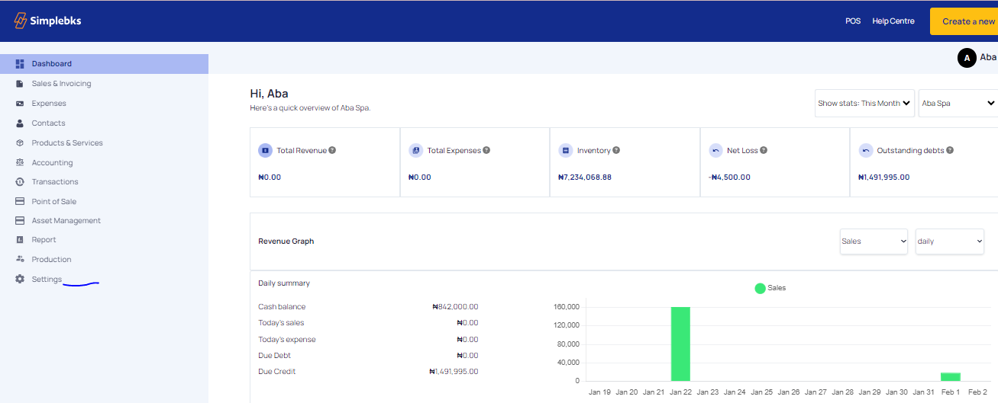Screen dimensions: 998x403
Task: Click the Due Debt link
Action: [x=274, y=356]
